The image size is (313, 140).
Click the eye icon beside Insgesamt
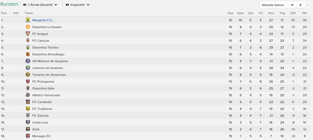coord(68,5)
